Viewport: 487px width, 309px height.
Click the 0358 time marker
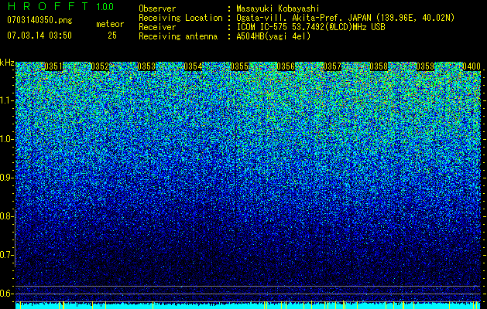[379, 66]
